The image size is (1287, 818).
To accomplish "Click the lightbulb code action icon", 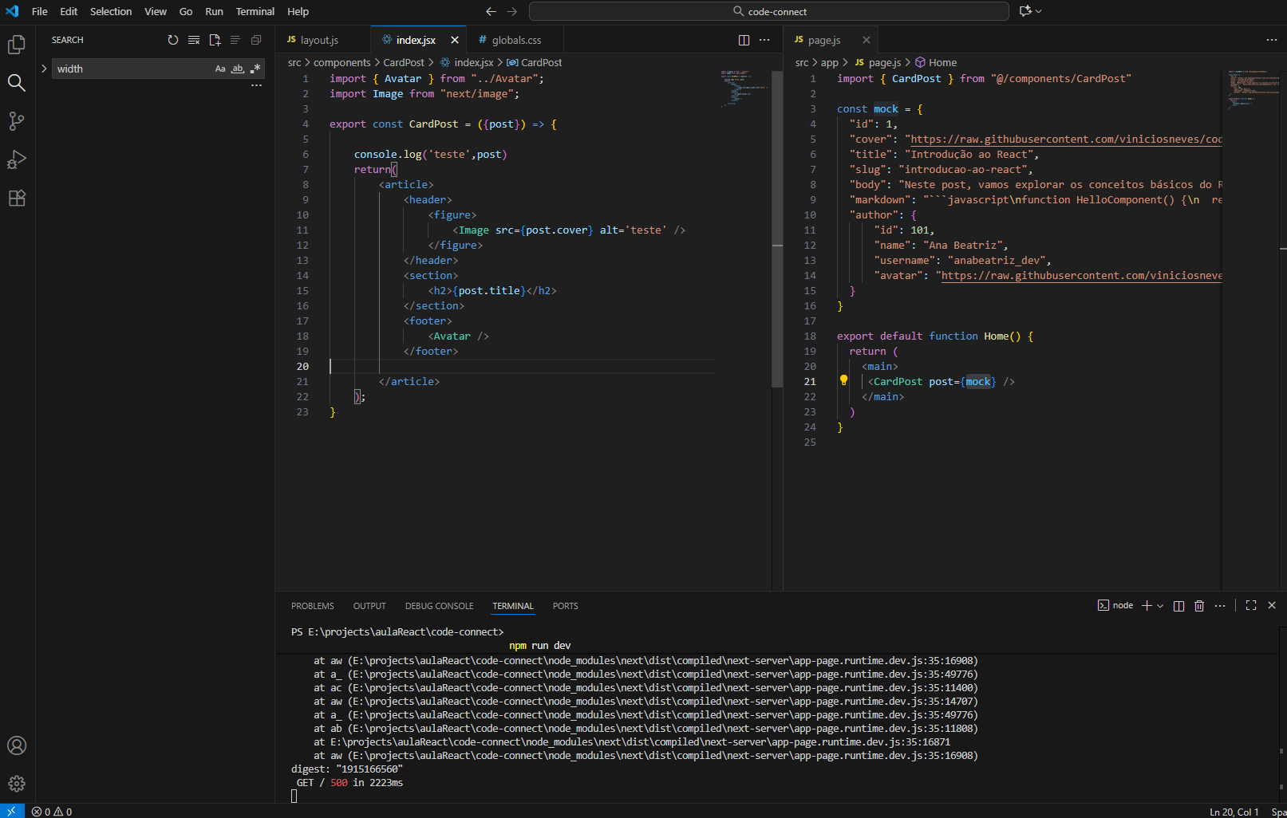I will click(843, 381).
